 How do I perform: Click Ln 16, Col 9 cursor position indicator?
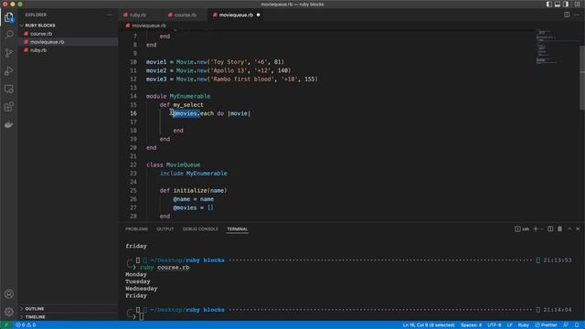point(429,325)
